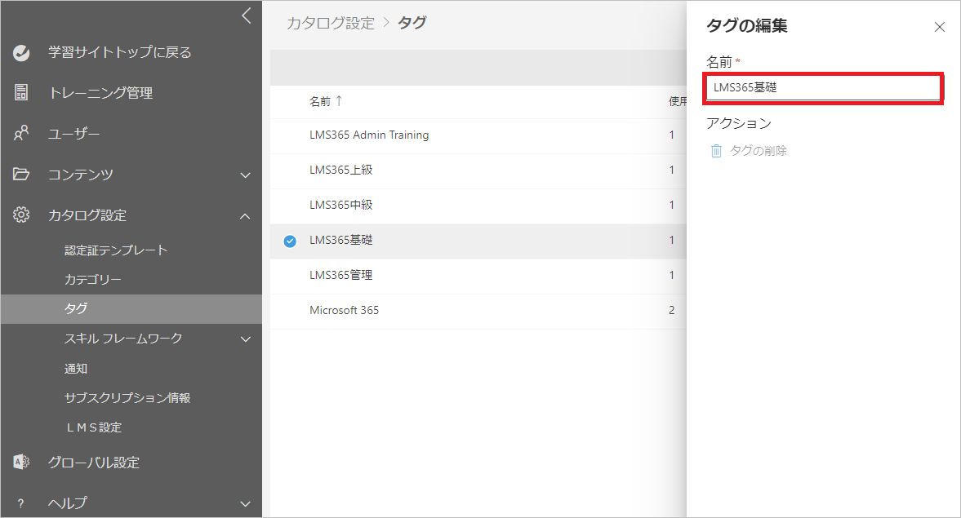Select the タグ submenu item
The height and width of the screenshot is (518, 961).
[x=131, y=308]
